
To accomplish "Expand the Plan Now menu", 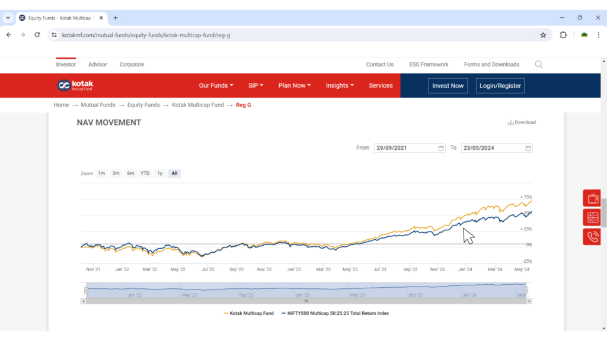I will coord(294,85).
